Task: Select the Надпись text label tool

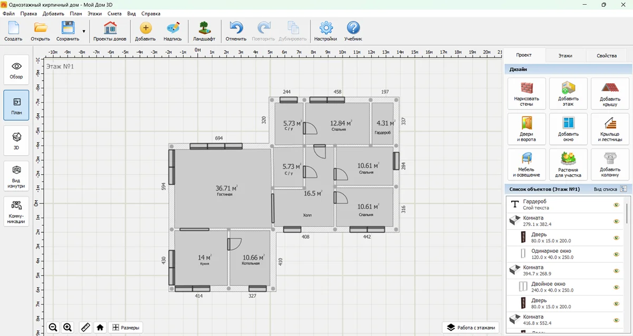Action: click(172, 31)
